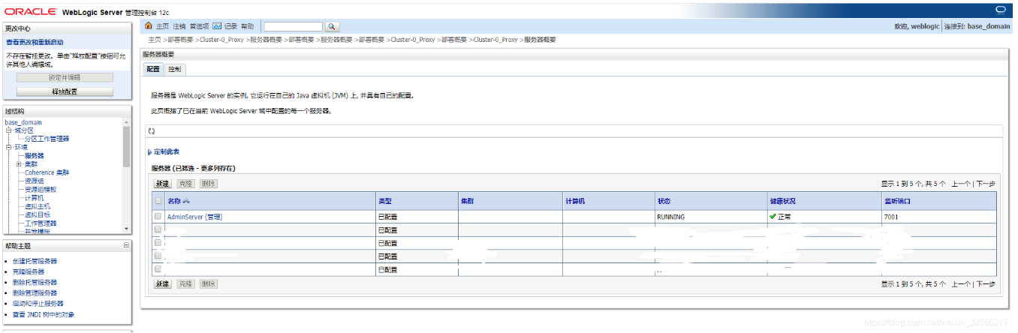This screenshot has width=1018, height=333.
Task: Click the 7001 listen port value
Action: [891, 217]
